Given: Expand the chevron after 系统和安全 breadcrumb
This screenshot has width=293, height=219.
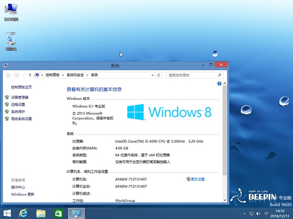Looking at the screenshot, I should click(x=87, y=75).
